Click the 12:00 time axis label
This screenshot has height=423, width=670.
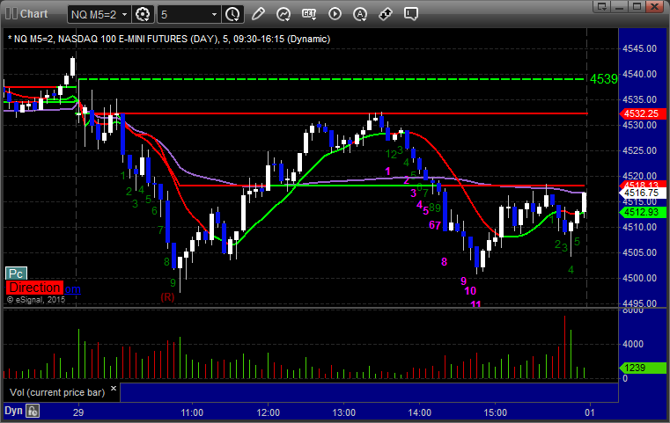269,412
